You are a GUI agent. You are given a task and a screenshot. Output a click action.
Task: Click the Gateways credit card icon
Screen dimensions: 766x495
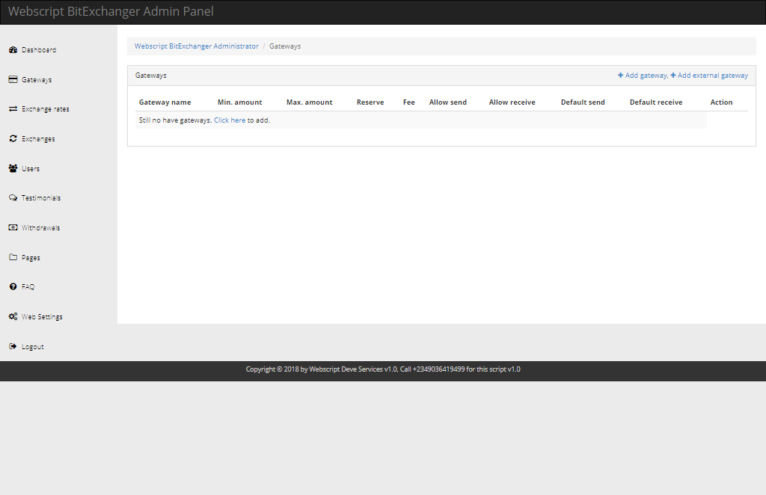pos(13,79)
